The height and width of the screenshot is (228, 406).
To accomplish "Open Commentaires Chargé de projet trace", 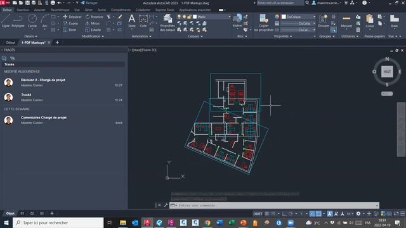I will tap(63, 120).
